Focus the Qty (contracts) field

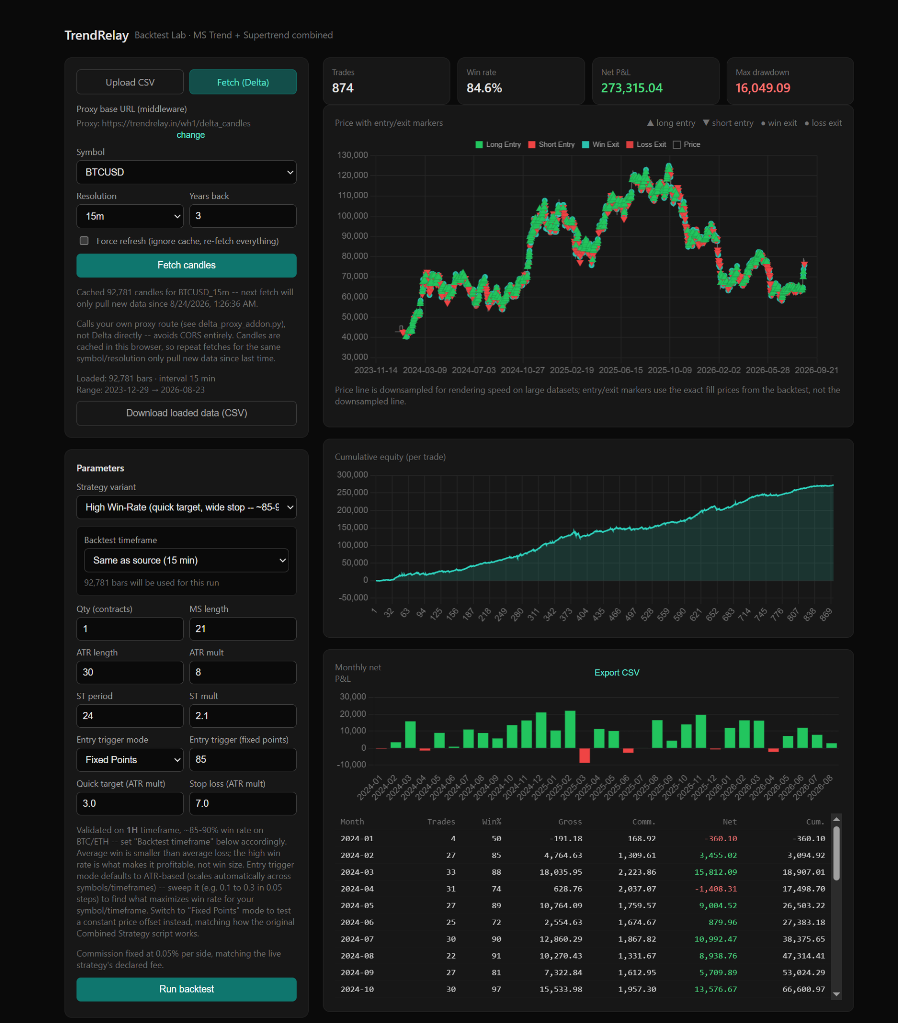[x=130, y=628]
